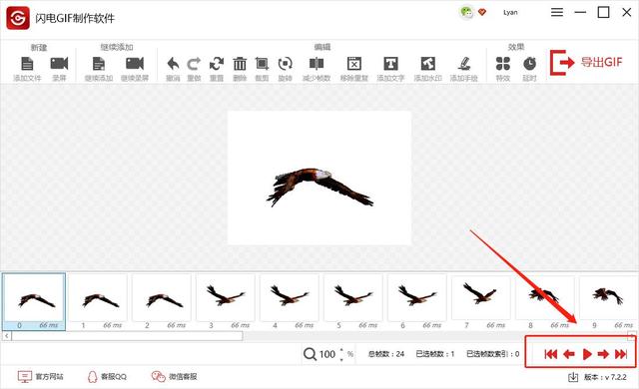639x389 pixels.
Task: Go to the previous frame arrow
Action: point(568,354)
